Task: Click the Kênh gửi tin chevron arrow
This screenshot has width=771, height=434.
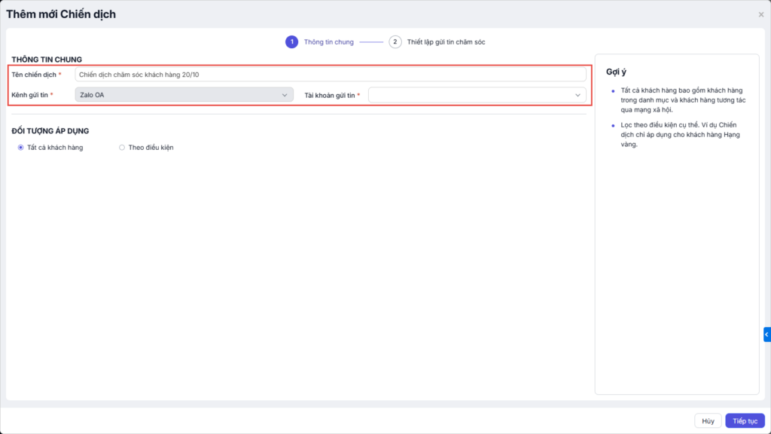Action: tap(284, 95)
